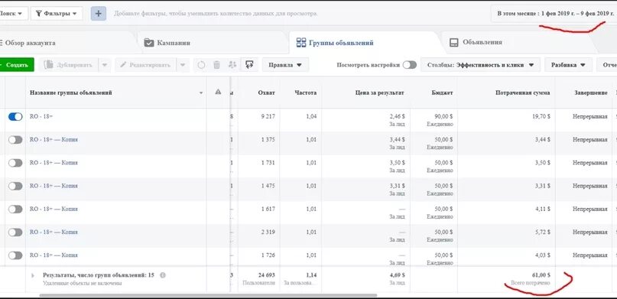This screenshot has height=299, width=617.
Task: Open the dropdown arrow next to Дублировать
Action: click(x=104, y=65)
